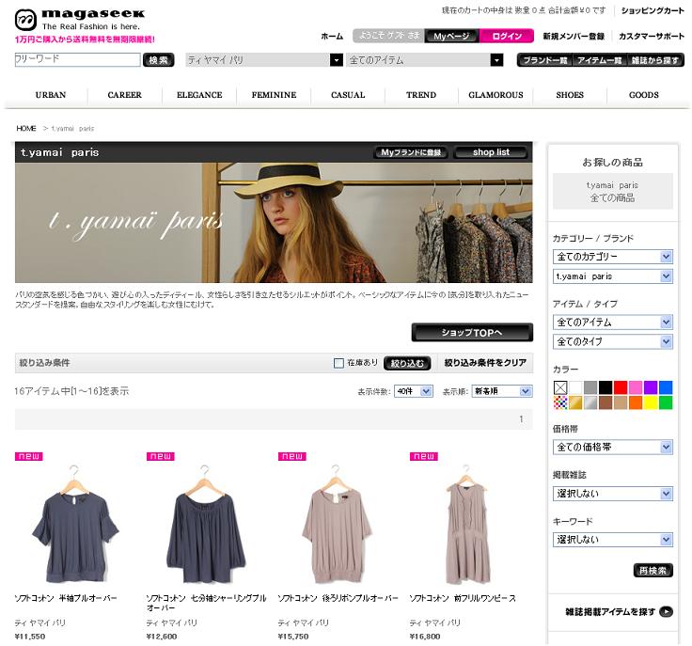Select the multicolor pattern swatch
The image size is (692, 646).
(x=560, y=402)
